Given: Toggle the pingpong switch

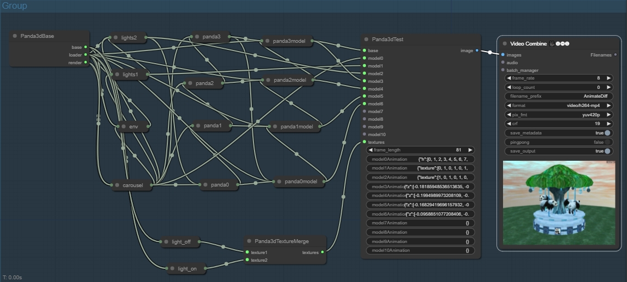Looking at the screenshot, I should pyautogui.click(x=607, y=142).
